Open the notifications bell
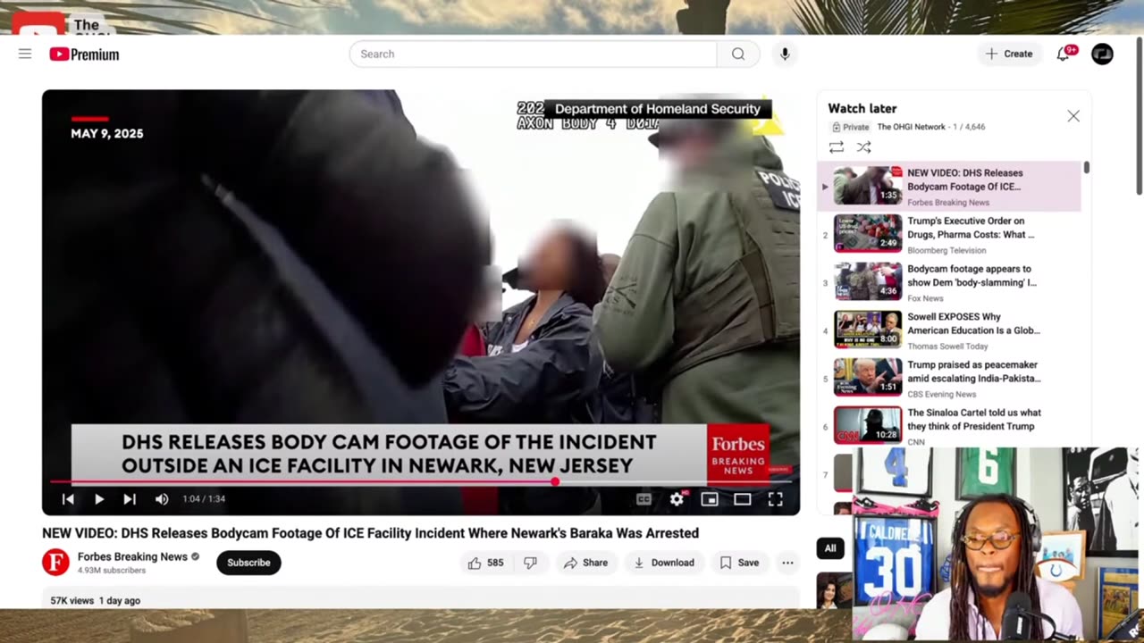 1063,54
